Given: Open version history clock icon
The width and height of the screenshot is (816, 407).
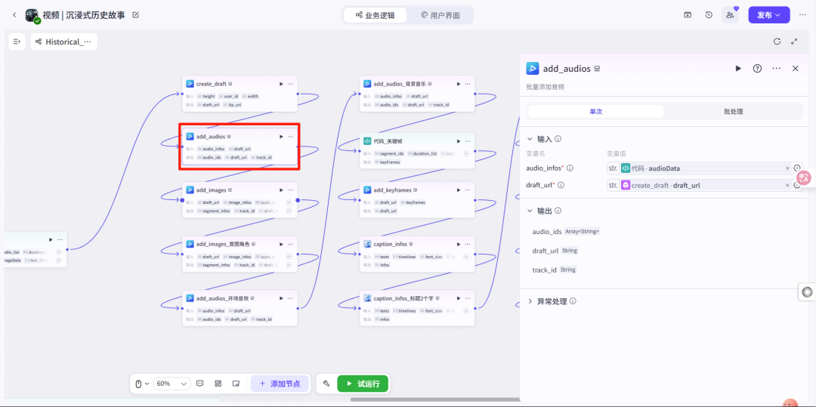Looking at the screenshot, I should [x=709, y=15].
